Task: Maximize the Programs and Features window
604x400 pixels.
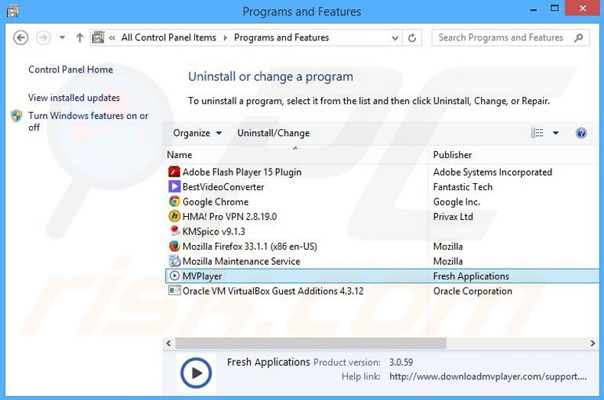Action: pyautogui.click(x=554, y=8)
